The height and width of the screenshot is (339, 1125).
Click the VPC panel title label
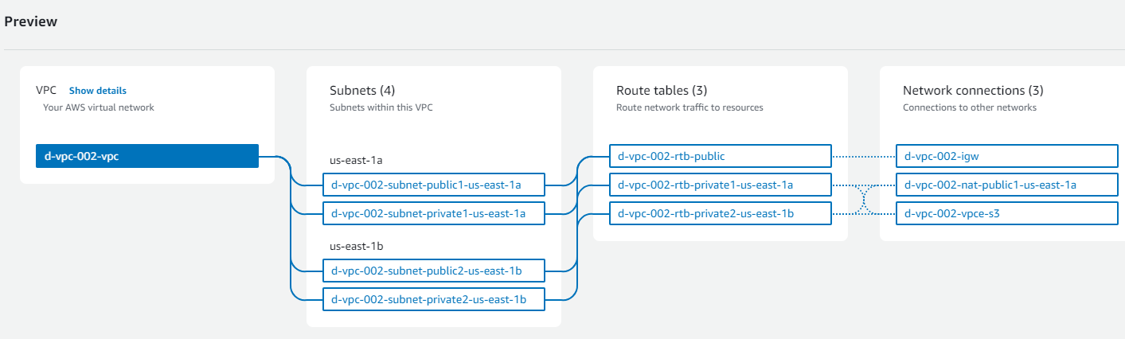(x=47, y=91)
